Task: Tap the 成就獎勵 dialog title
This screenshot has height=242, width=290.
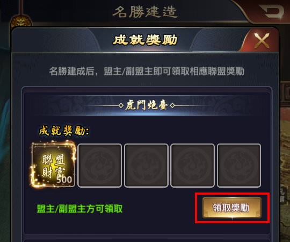Action: 146,40
